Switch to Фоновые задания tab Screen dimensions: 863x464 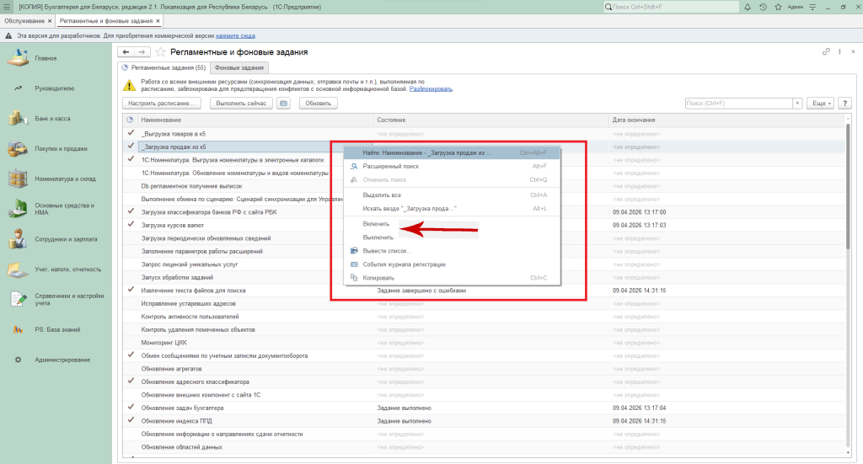pyautogui.click(x=239, y=67)
